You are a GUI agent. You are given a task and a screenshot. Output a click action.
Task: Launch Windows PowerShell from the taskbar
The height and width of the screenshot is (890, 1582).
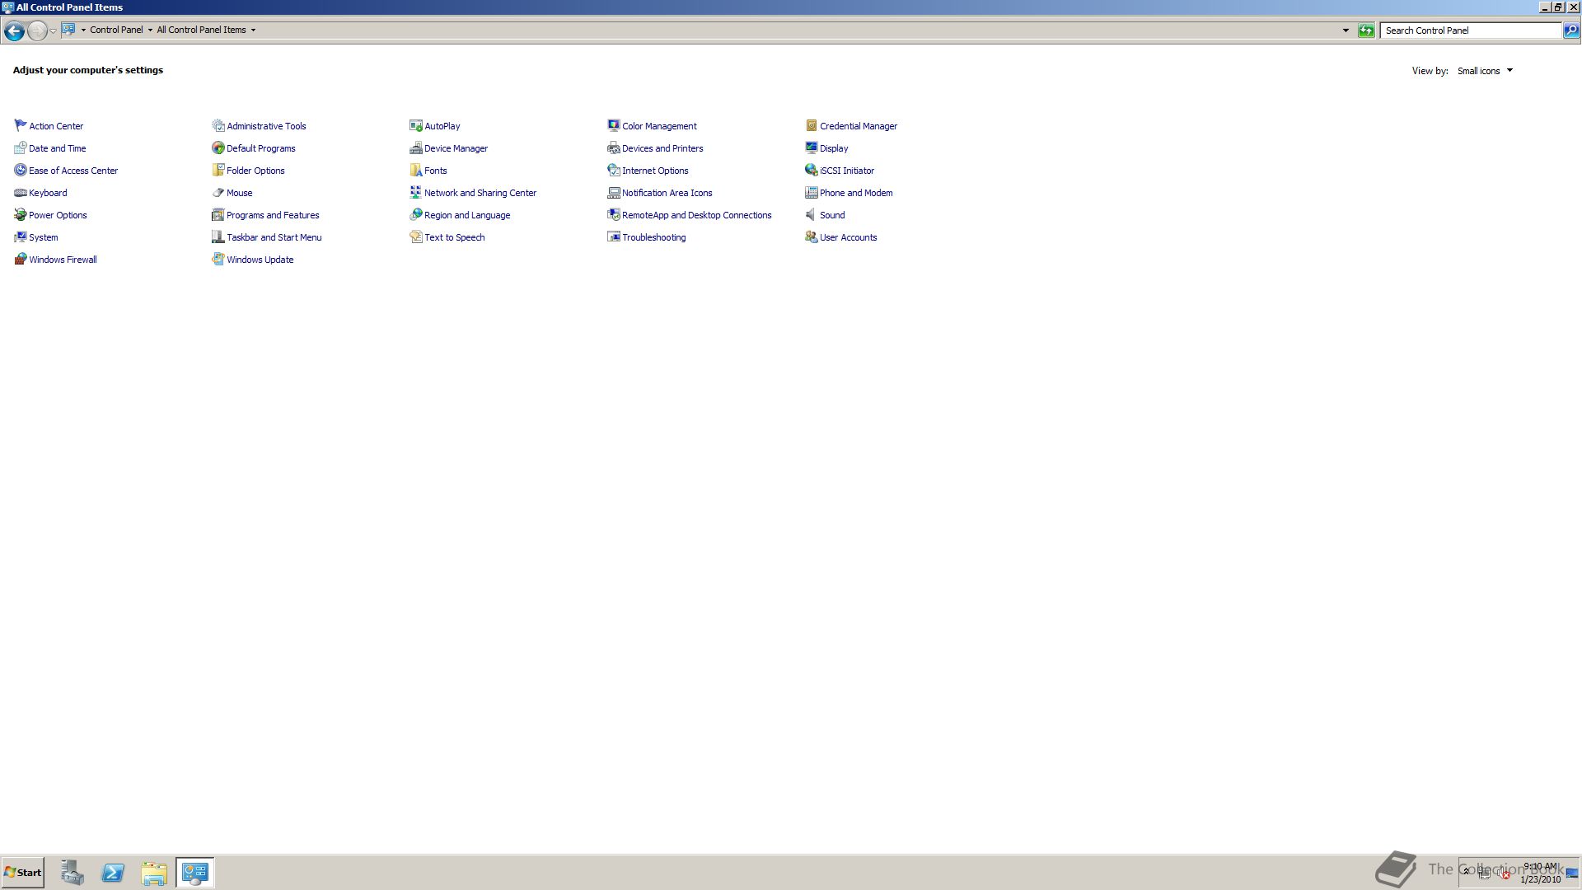coord(113,873)
